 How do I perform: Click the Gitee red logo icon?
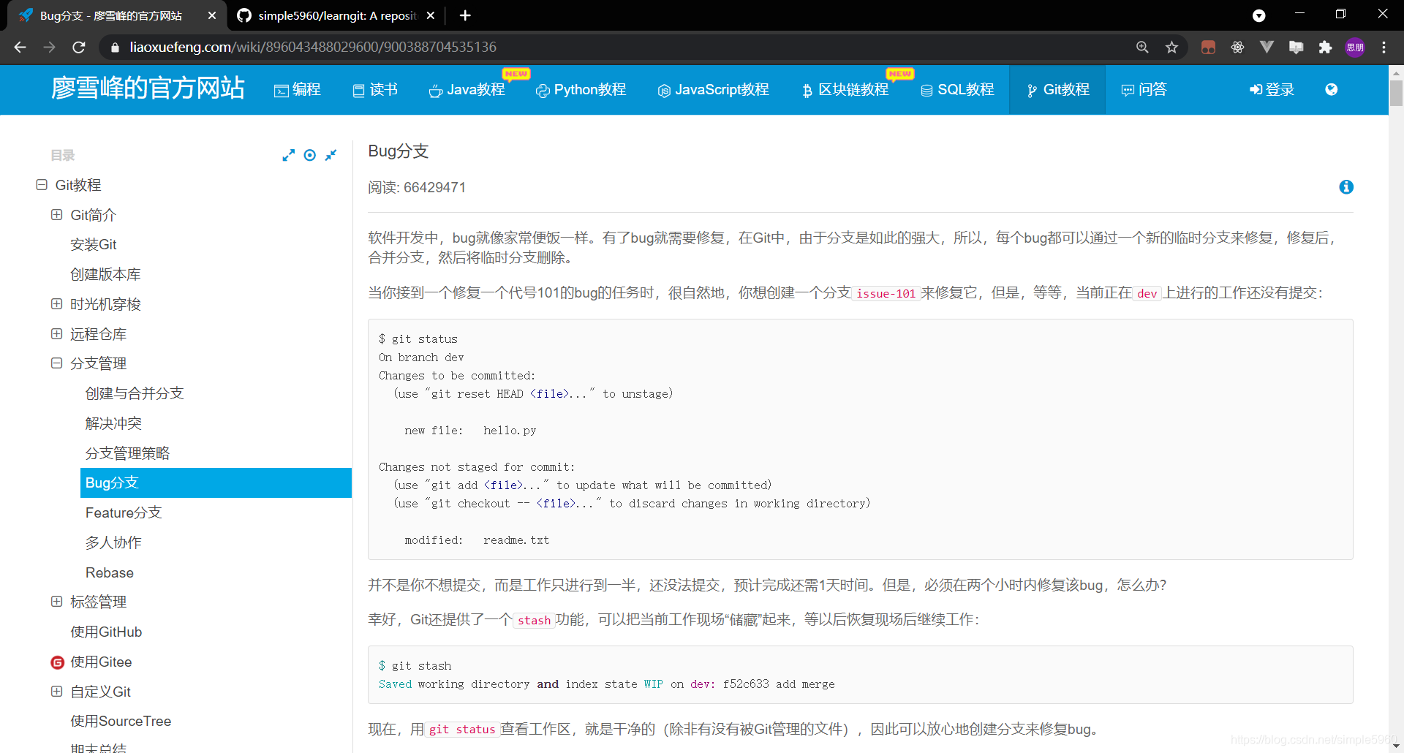(x=57, y=662)
